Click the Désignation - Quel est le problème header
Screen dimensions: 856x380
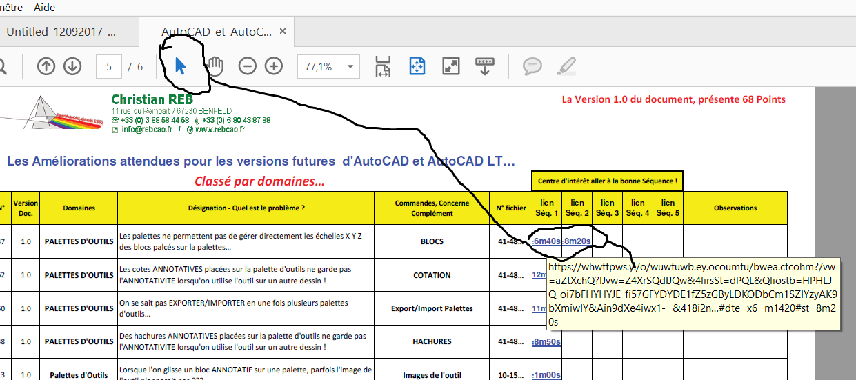tap(246, 208)
